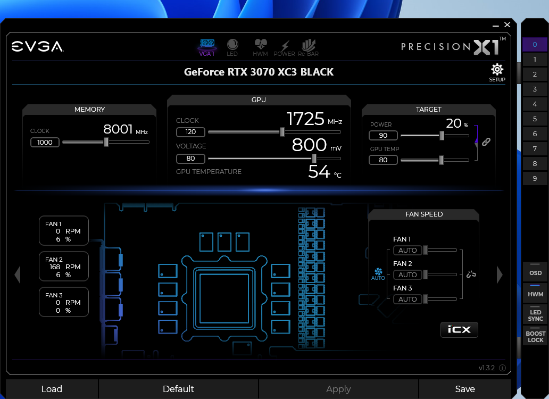Select profile 1
Image resolution: width=549 pixels, height=399 pixels.
(x=535, y=59)
